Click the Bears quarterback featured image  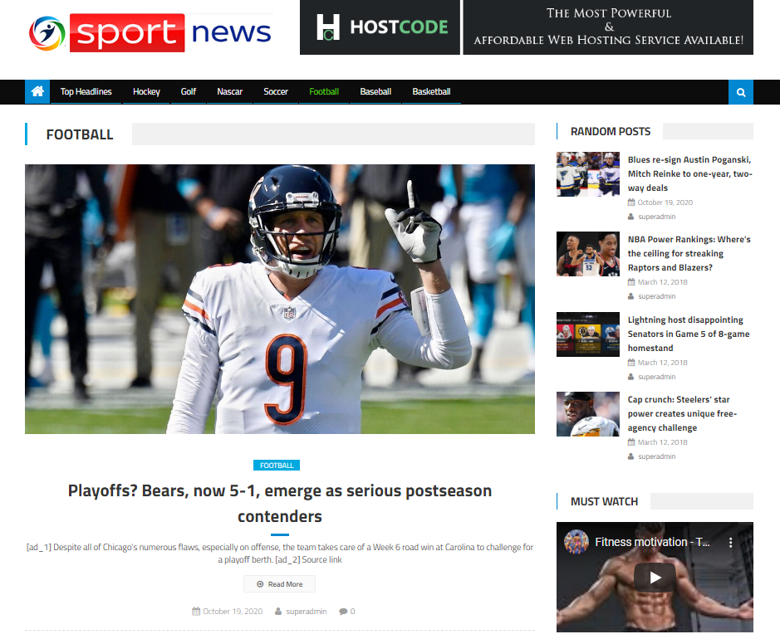tap(280, 299)
